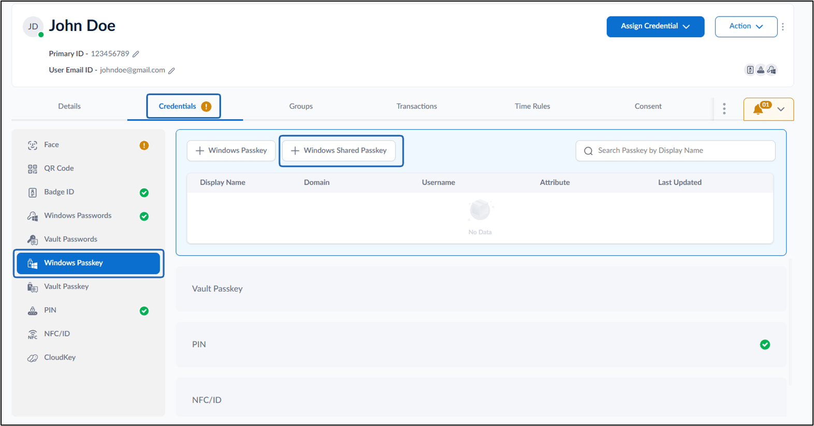Click the CloudKey icon in sidebar
Image resolution: width=814 pixels, height=426 pixels.
coord(33,358)
